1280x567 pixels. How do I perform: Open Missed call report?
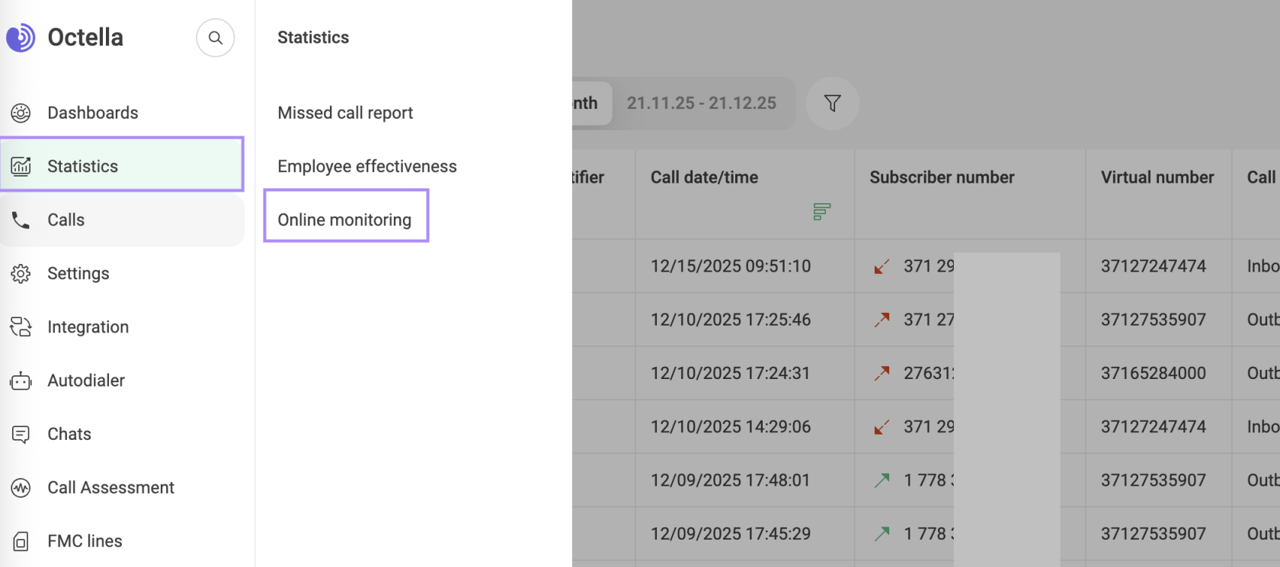click(x=345, y=113)
